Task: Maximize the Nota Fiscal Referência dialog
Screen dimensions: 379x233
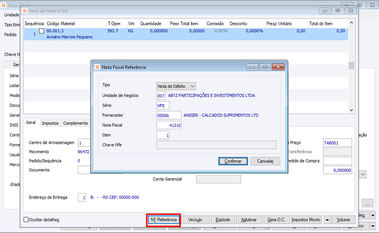Action: pyautogui.click(x=265, y=67)
